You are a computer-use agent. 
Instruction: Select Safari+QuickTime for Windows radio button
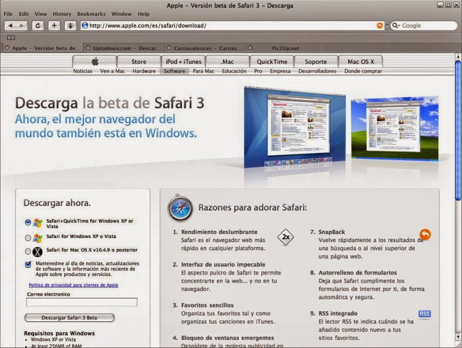pyautogui.click(x=28, y=223)
